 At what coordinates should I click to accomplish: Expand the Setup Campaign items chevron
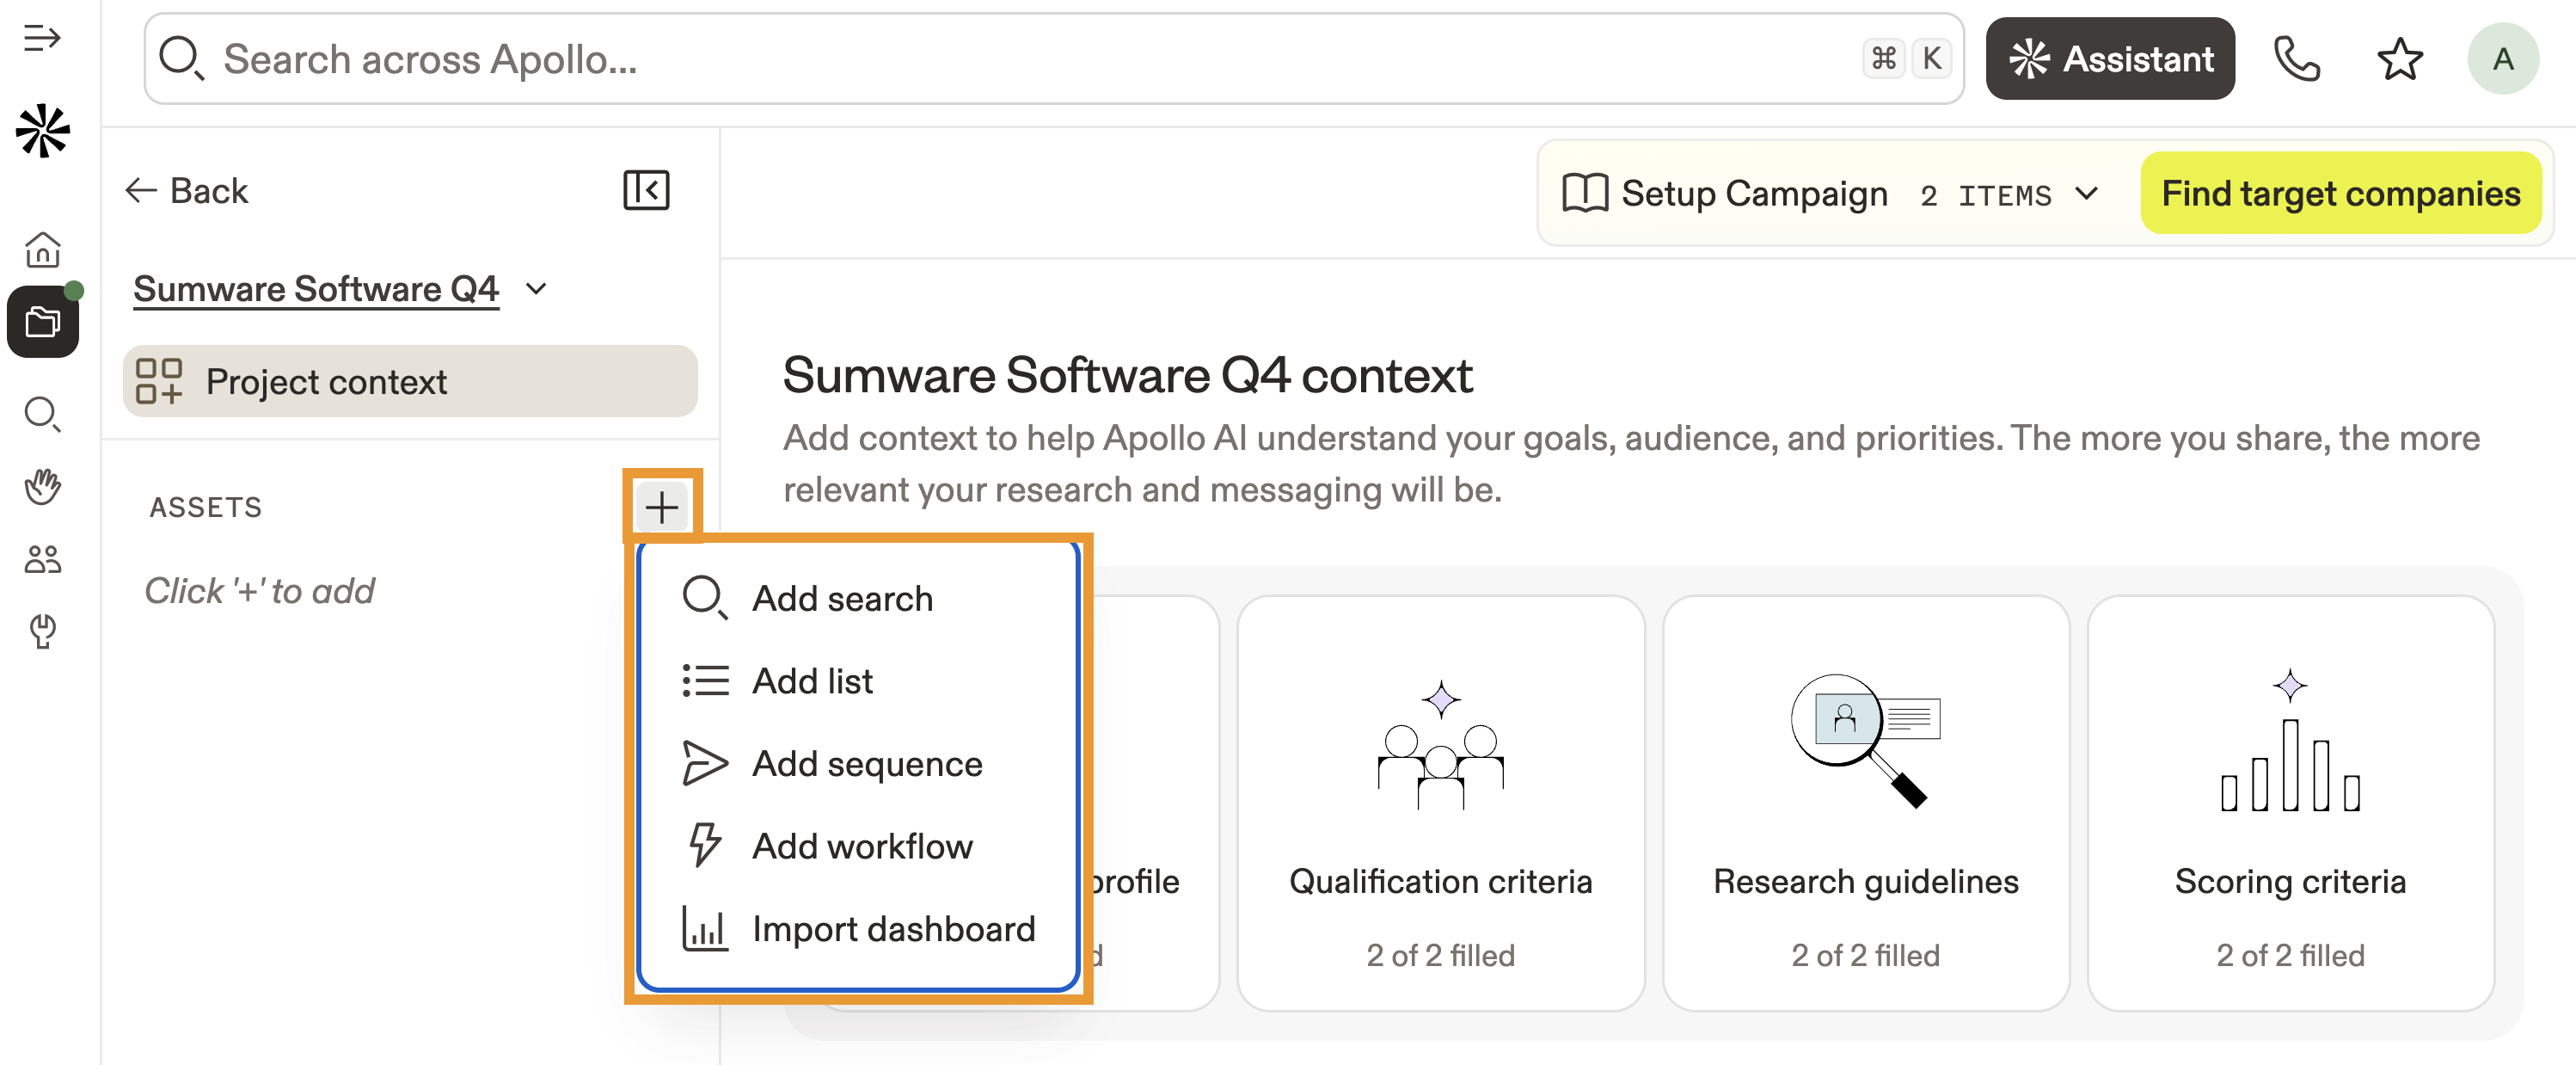(2087, 194)
